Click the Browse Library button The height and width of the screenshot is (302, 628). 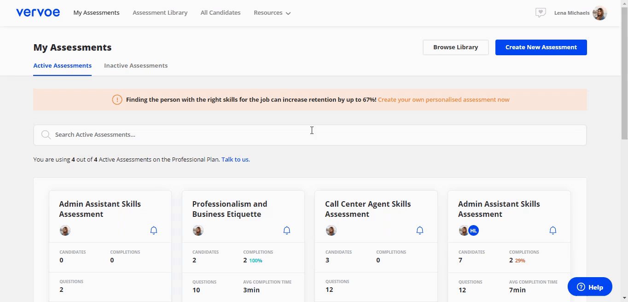point(455,47)
